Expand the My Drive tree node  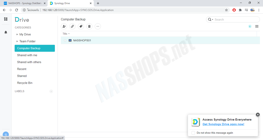coord(17,34)
